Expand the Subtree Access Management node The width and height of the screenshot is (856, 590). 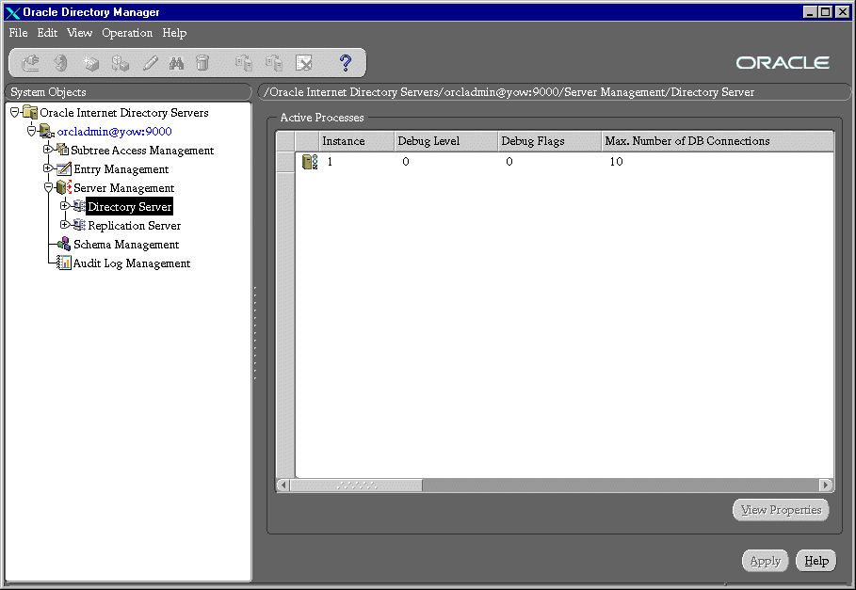48,150
